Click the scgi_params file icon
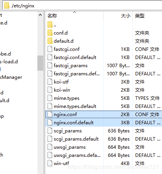The width and height of the screenshot is (162, 174). pos(50,130)
